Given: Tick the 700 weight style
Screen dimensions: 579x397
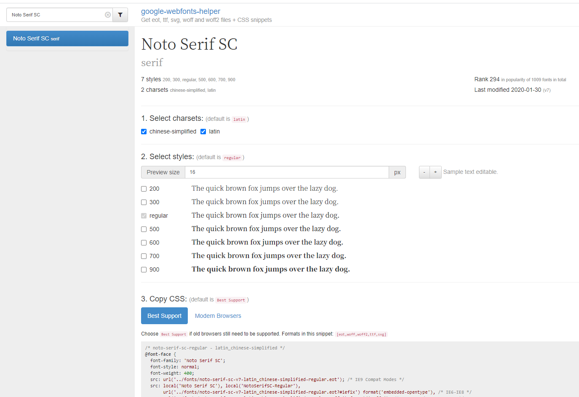Looking at the screenshot, I should click(x=144, y=256).
